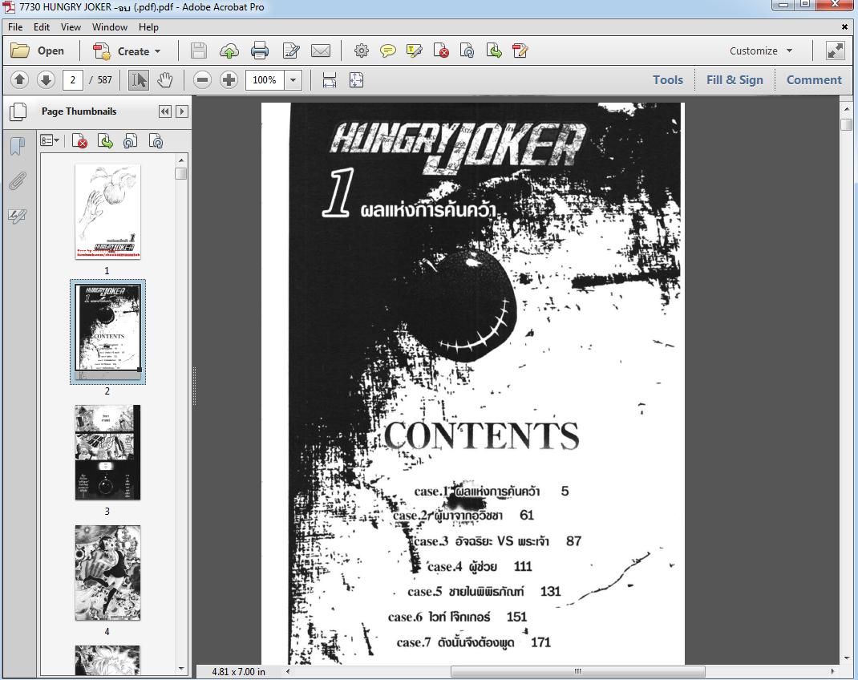Rotate clockwise icon in thumbnails panel
This screenshot has width=858, height=680.
[156, 141]
